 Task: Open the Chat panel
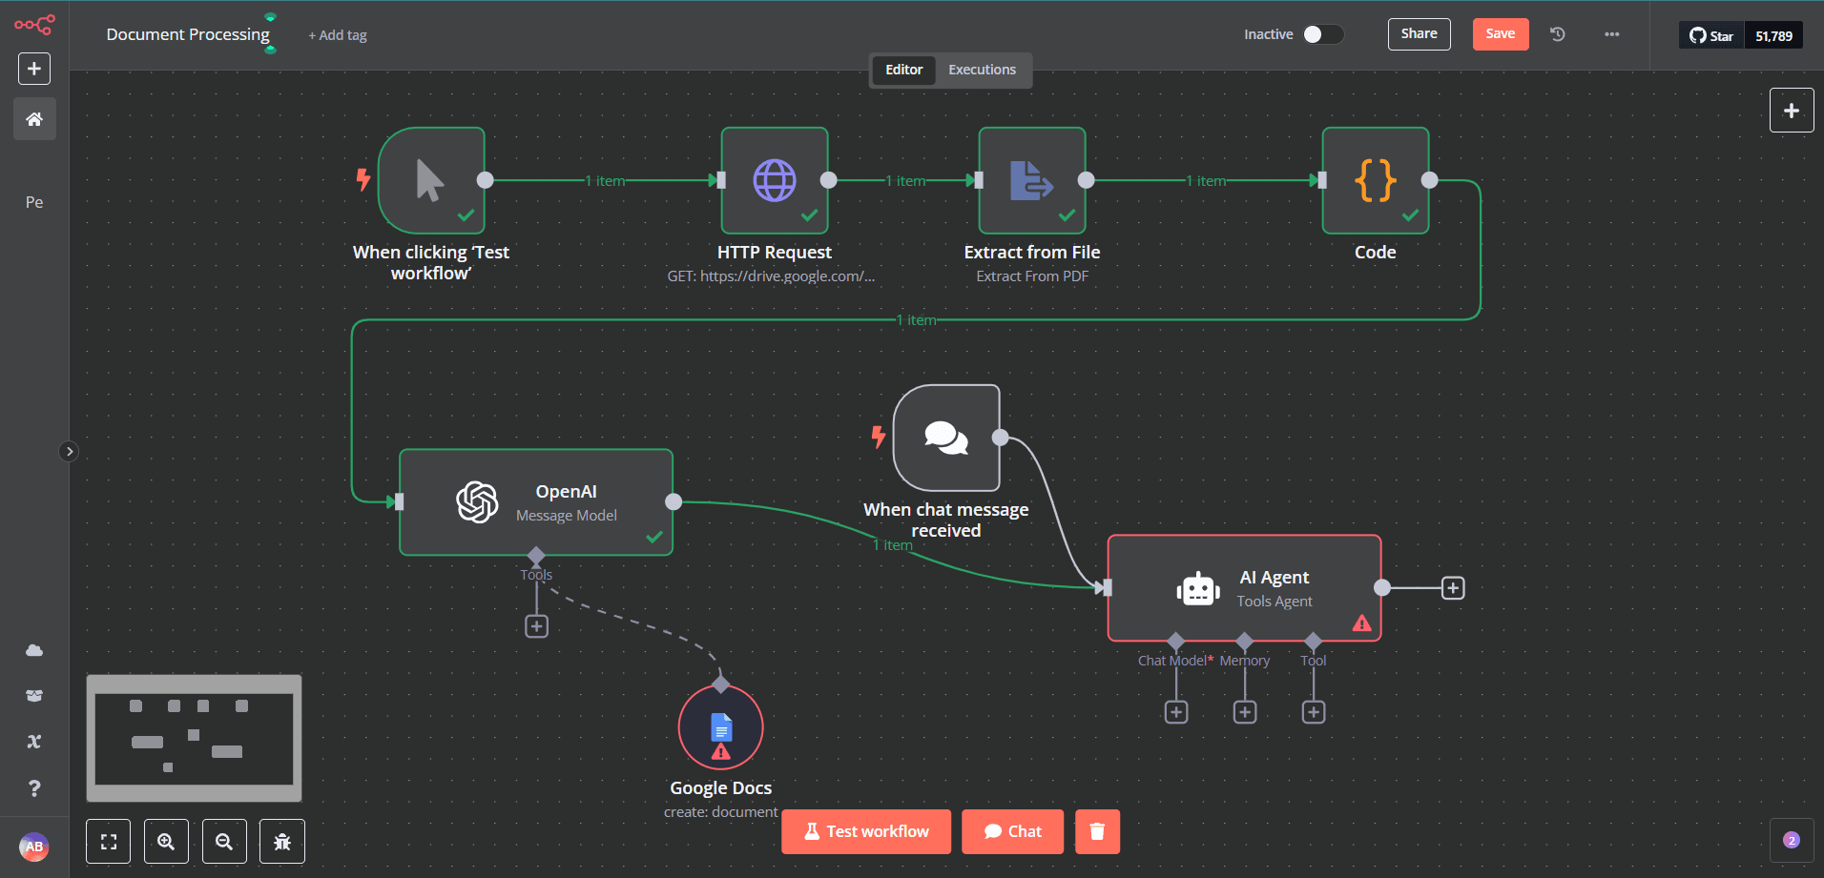coord(1012,831)
